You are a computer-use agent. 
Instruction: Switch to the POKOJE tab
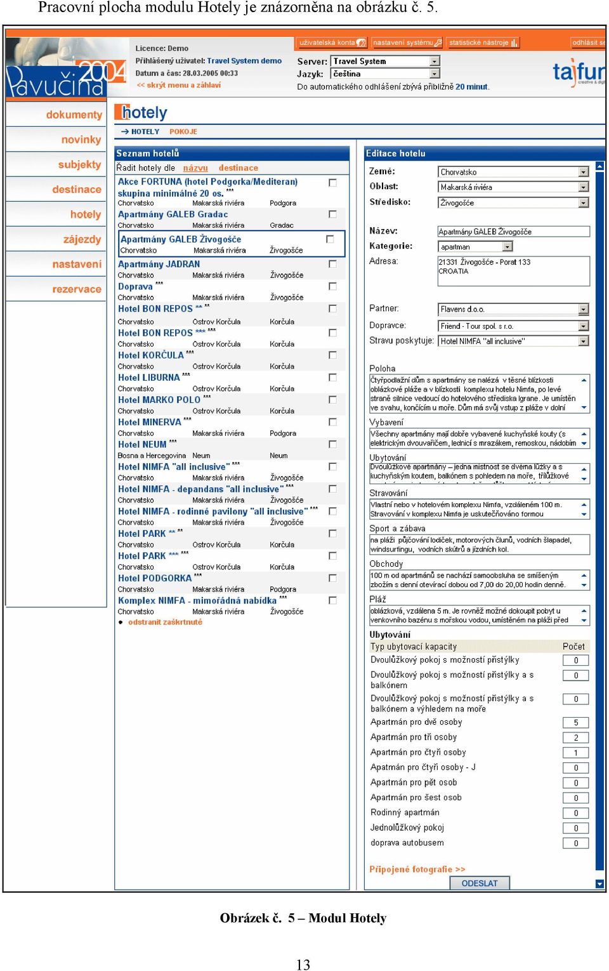pos(183,132)
